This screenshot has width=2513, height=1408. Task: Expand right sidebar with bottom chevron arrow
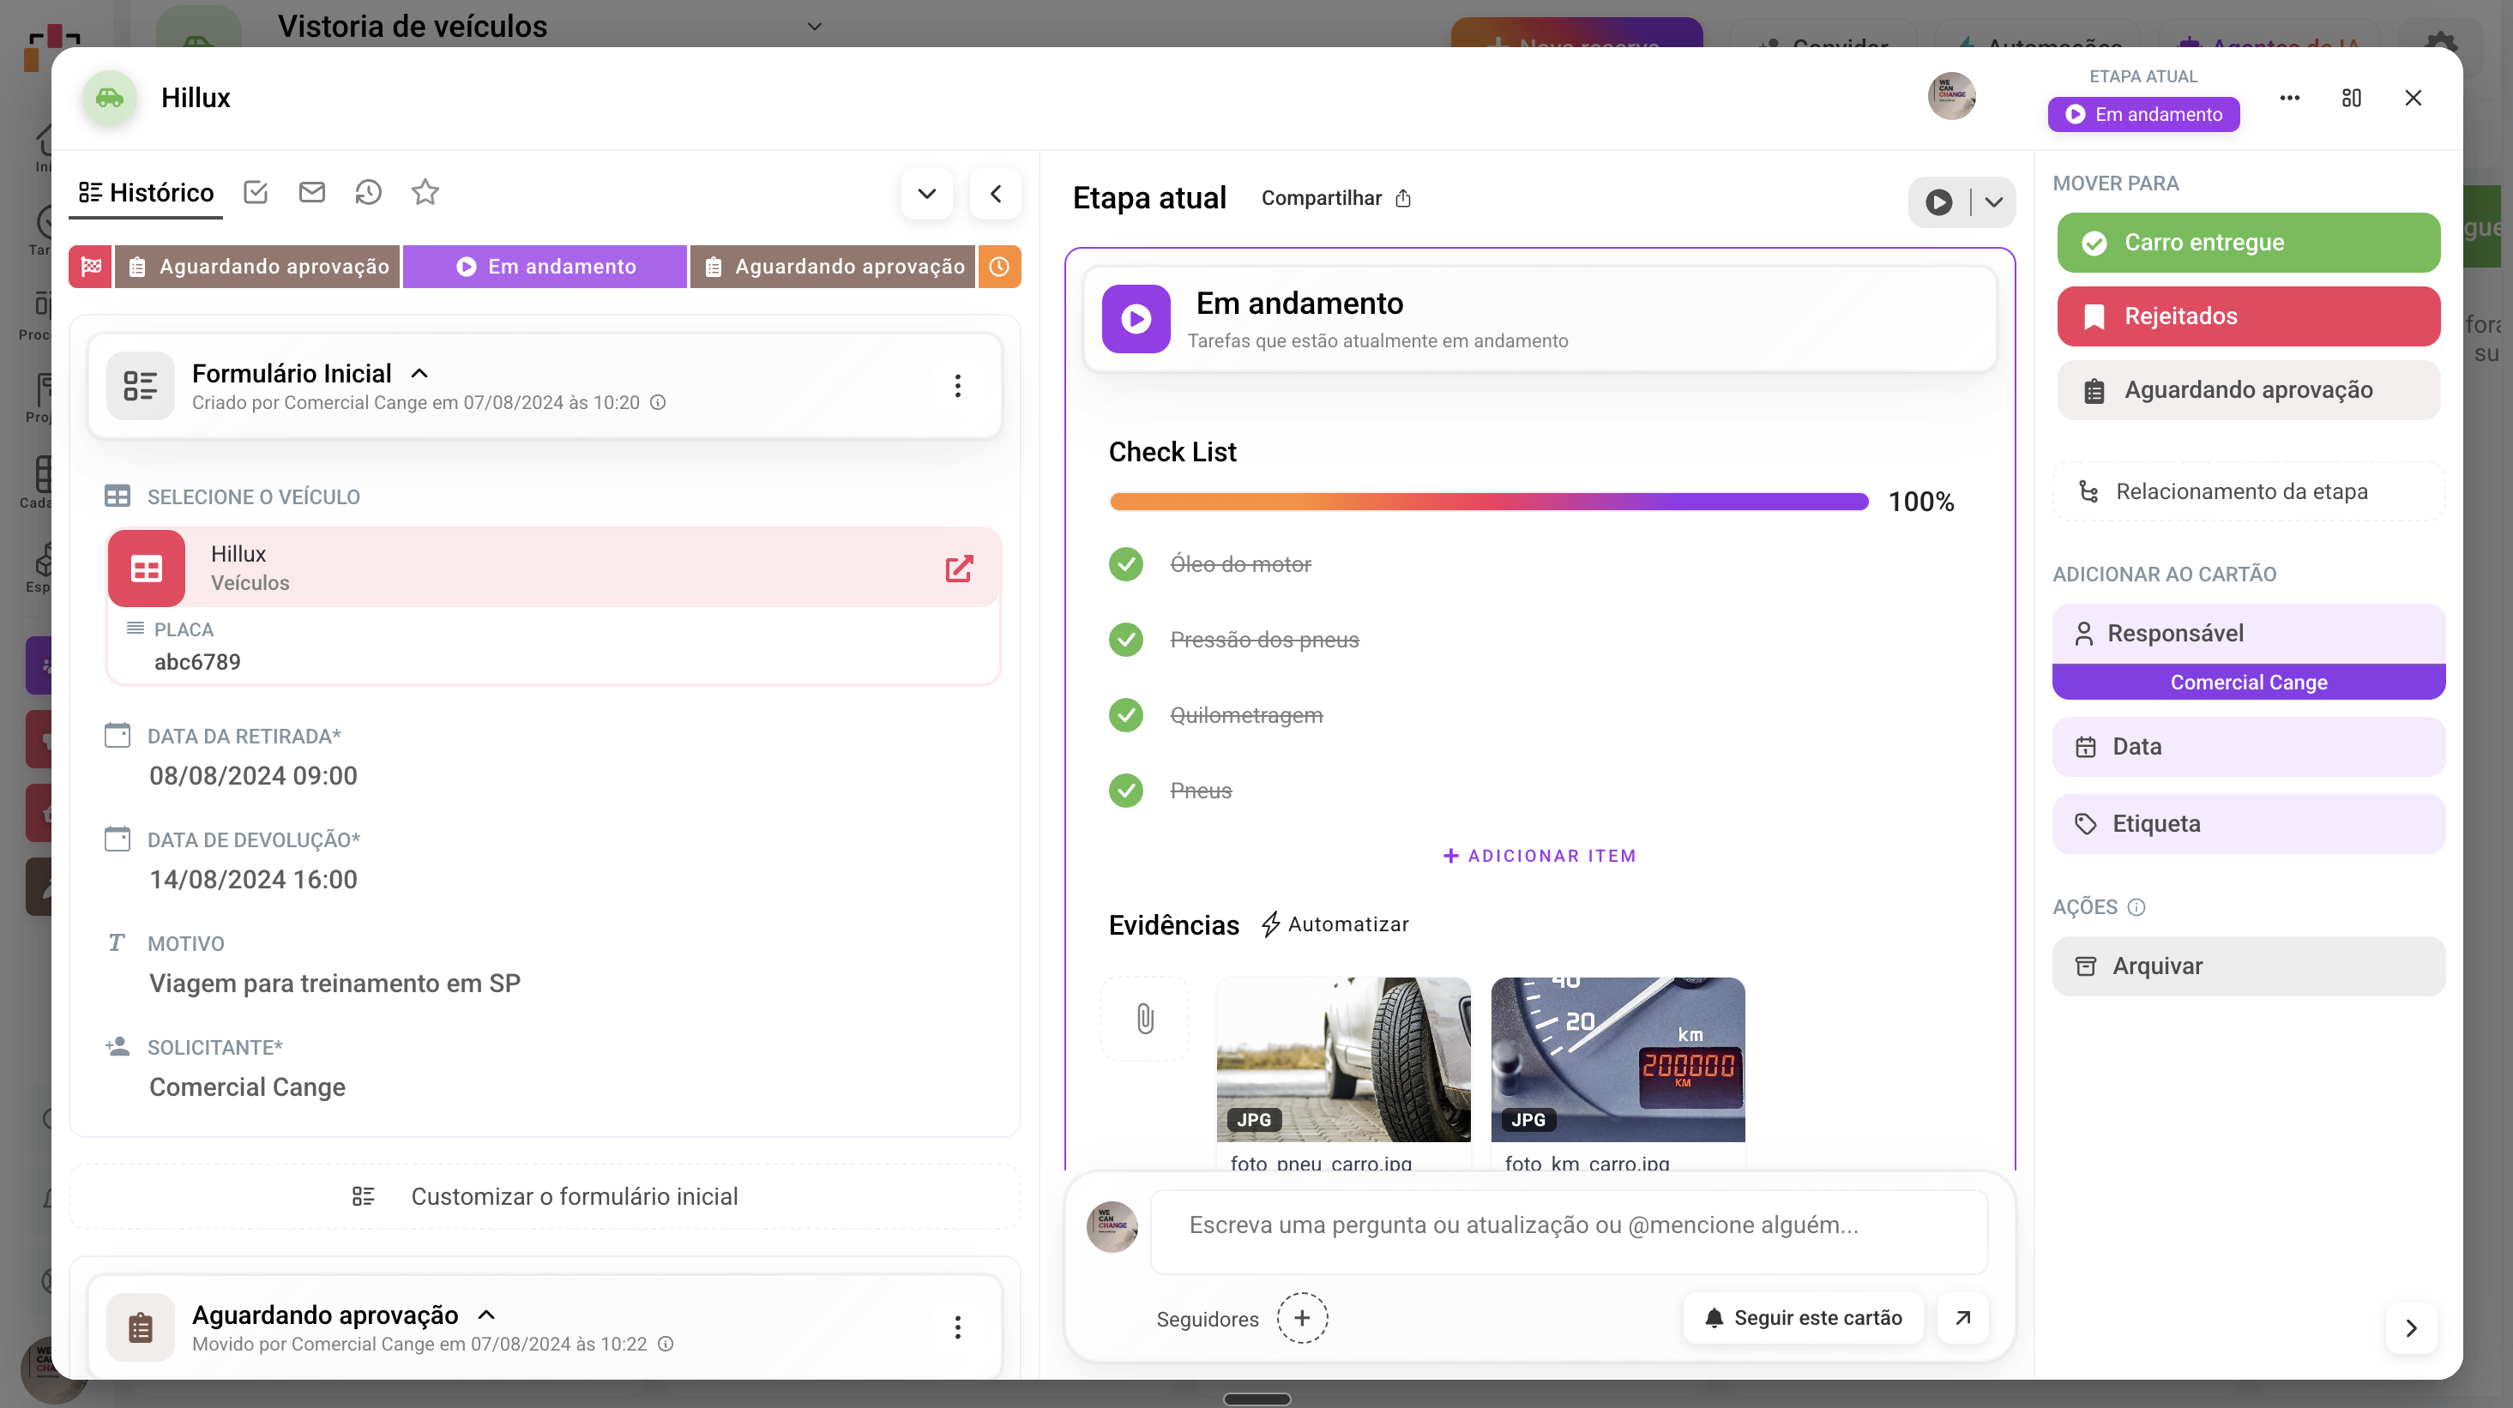(x=2412, y=1328)
